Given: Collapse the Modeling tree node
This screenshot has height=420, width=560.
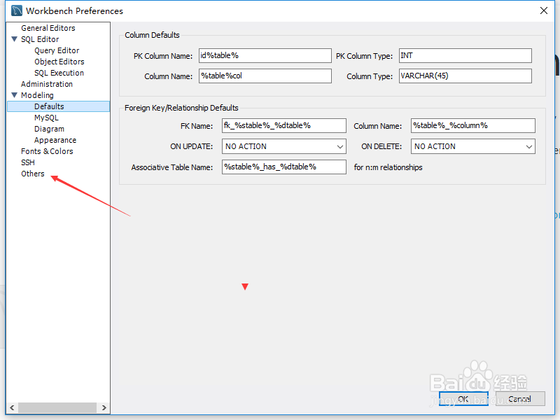Looking at the screenshot, I should [x=14, y=95].
